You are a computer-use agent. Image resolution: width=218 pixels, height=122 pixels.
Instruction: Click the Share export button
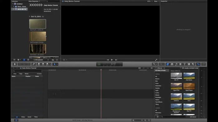pyautogui.click(x=204, y=64)
